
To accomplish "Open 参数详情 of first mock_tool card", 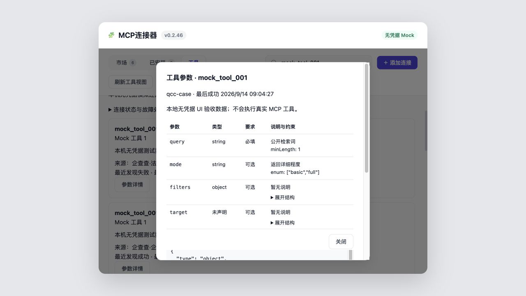I will coord(132,185).
